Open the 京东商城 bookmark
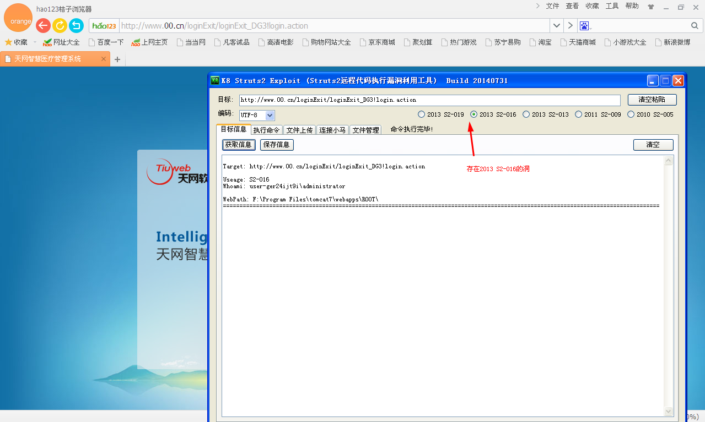705x422 pixels. click(x=377, y=42)
